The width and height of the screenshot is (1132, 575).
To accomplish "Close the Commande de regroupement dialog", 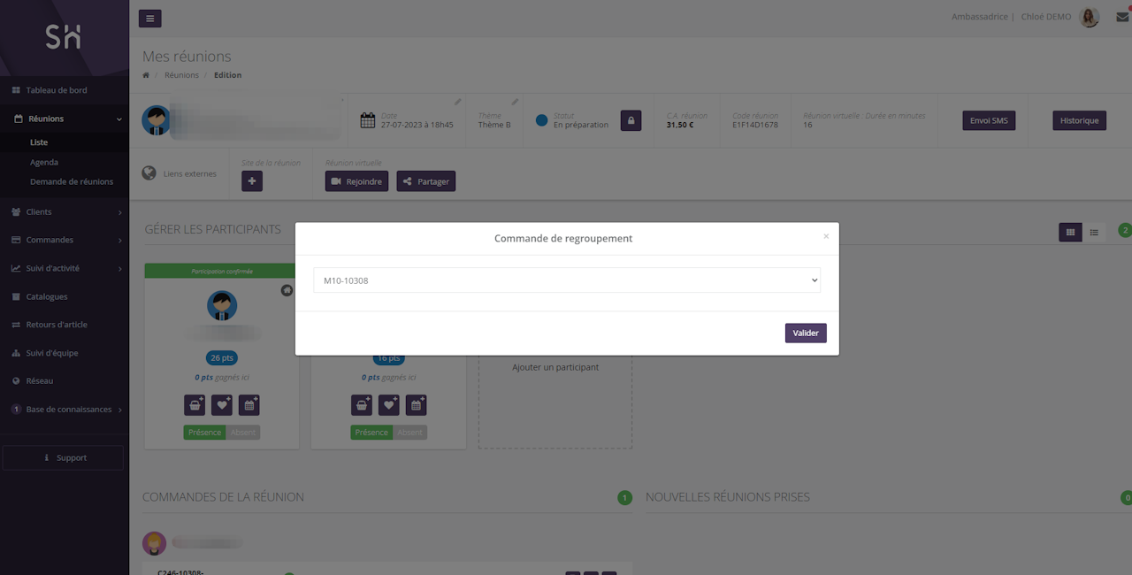I will (826, 236).
